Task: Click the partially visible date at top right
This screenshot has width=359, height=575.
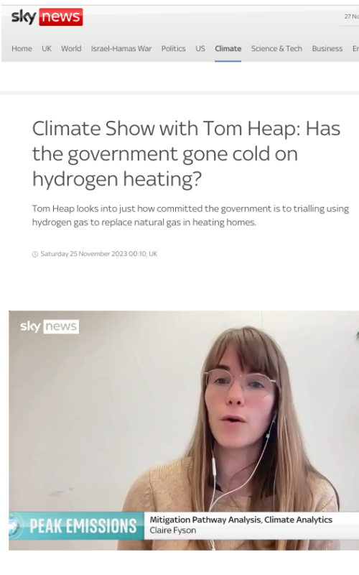Action: point(351,17)
